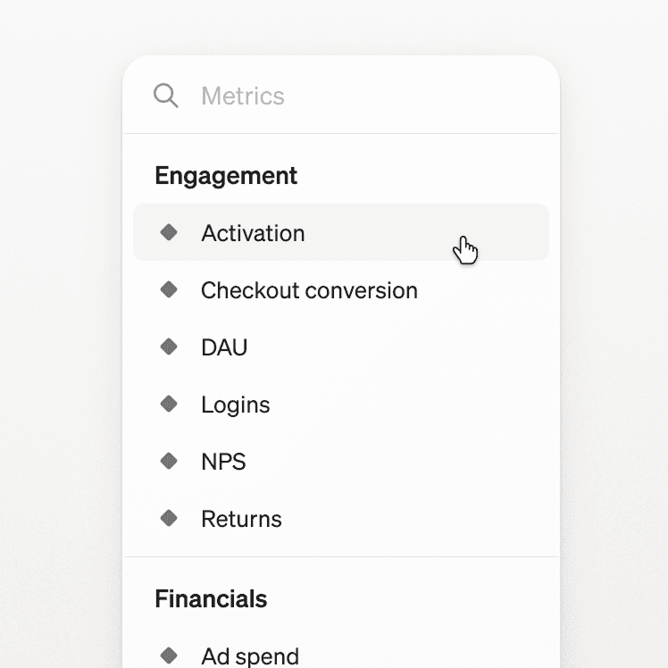
Task: Select the DAU metric
Action: pos(224,347)
